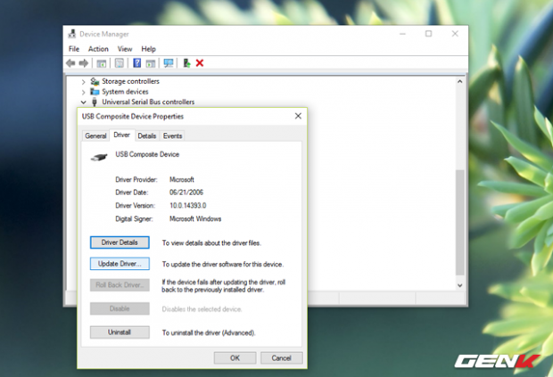Click the Forward arrow toolbar icon
Screen dimensions: 553x377
pyautogui.click(x=84, y=63)
